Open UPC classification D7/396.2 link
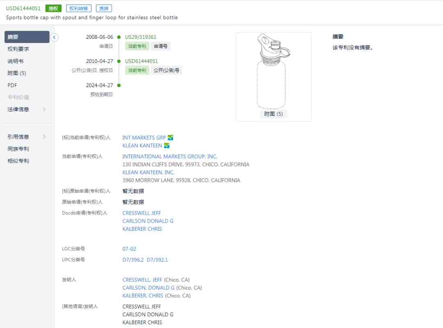The width and height of the screenshot is (443, 328). click(x=133, y=260)
